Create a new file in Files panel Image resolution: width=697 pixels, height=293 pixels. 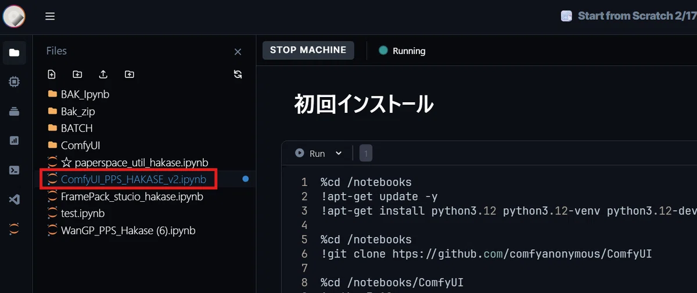pyautogui.click(x=52, y=74)
